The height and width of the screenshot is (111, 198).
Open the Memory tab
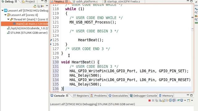pyautogui.click(x=166, y=96)
